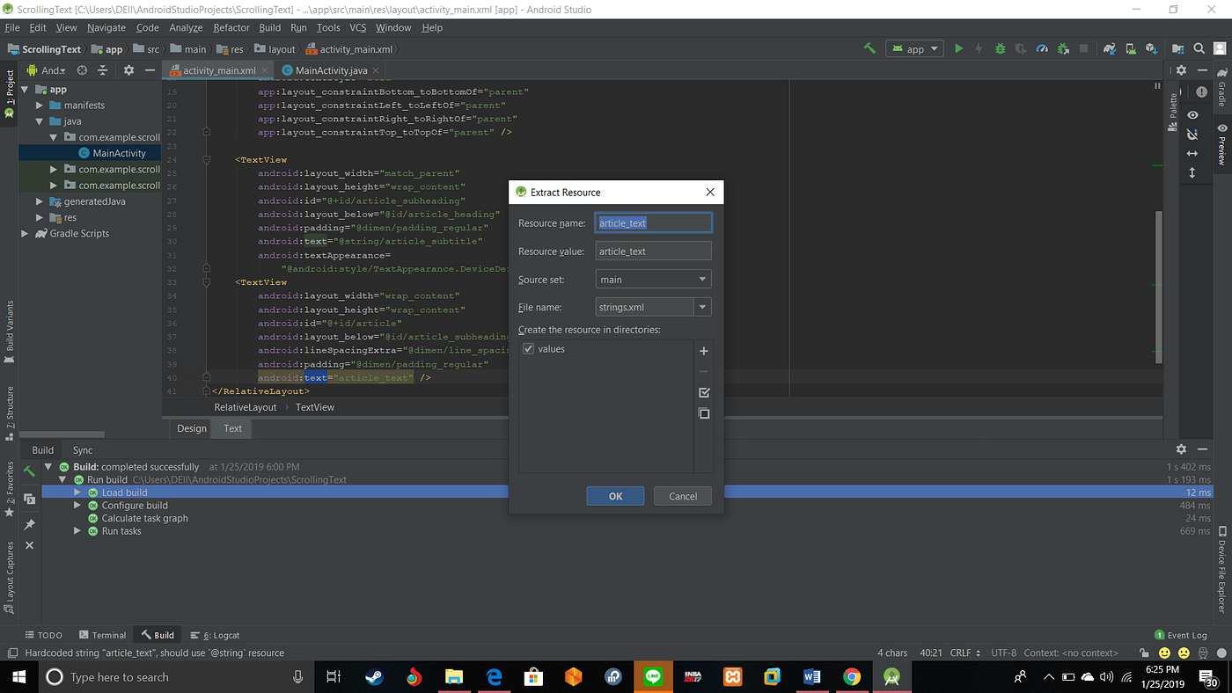Start profiling with the Profile app icon
This screenshot has height=693, width=1232.
click(1042, 48)
